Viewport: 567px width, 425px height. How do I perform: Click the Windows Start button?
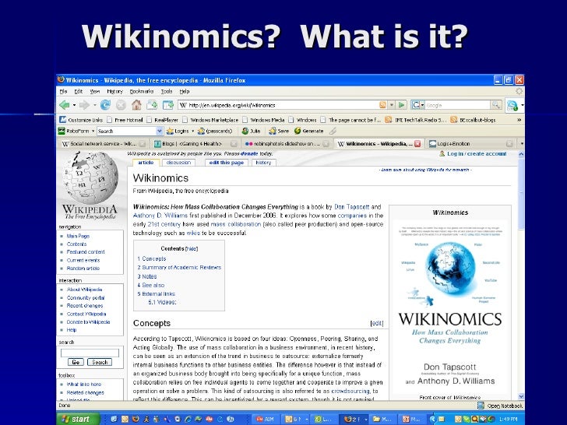click(78, 419)
